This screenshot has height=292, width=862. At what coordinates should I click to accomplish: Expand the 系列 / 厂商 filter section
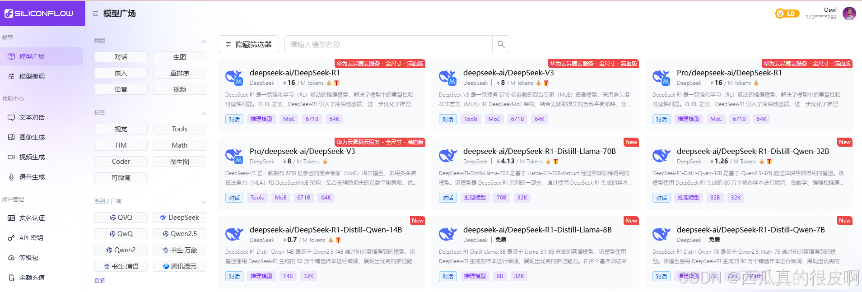(204, 202)
